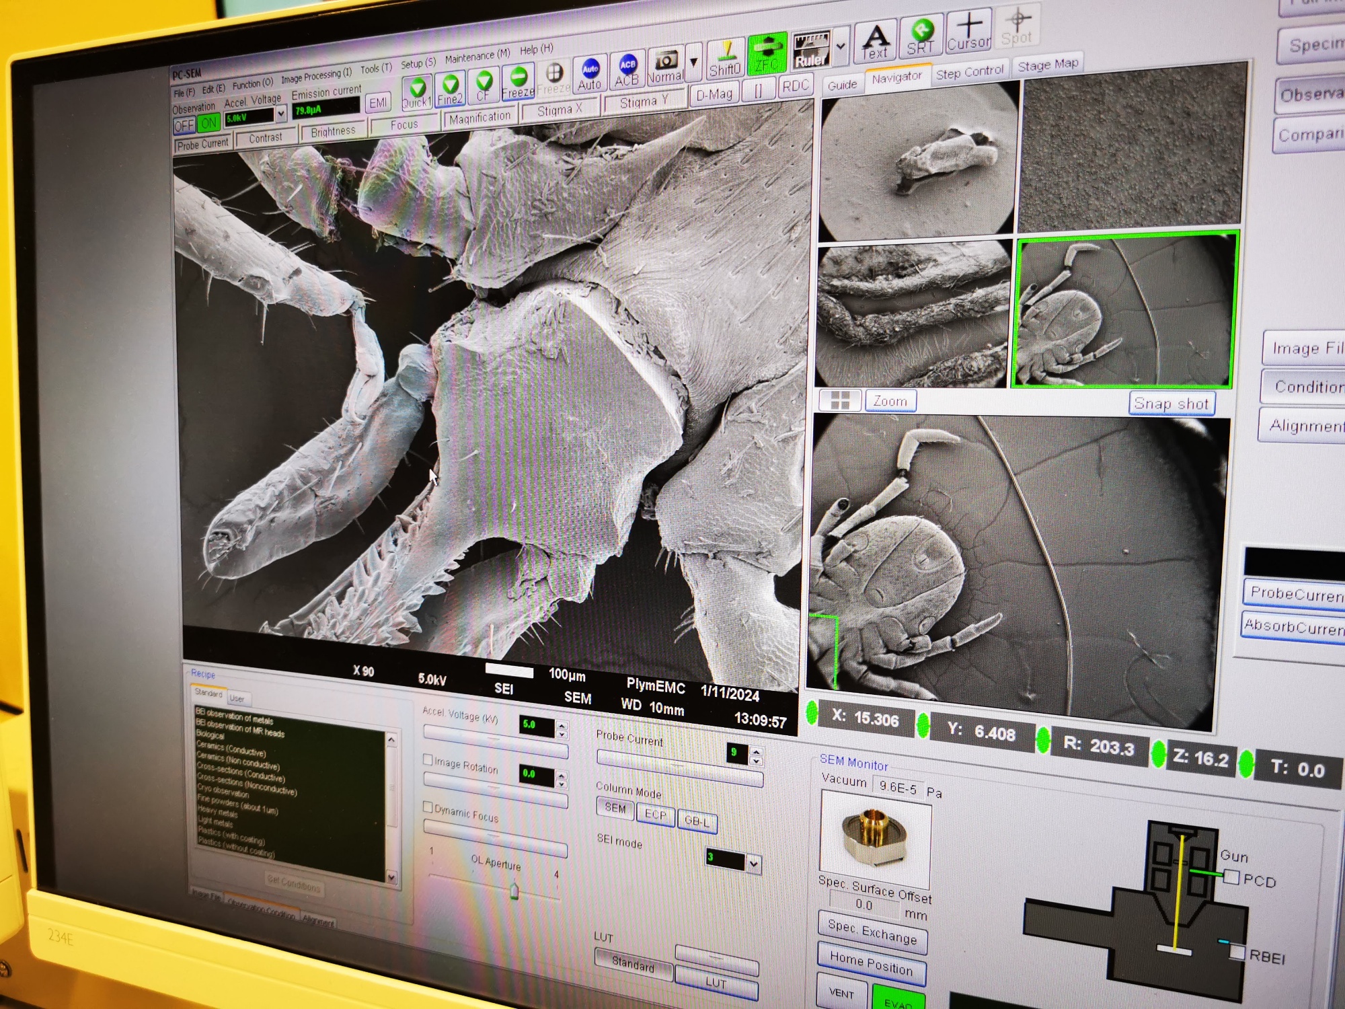Toggle the D-Mag mode
Image resolution: width=1345 pixels, height=1009 pixels.
714,94
